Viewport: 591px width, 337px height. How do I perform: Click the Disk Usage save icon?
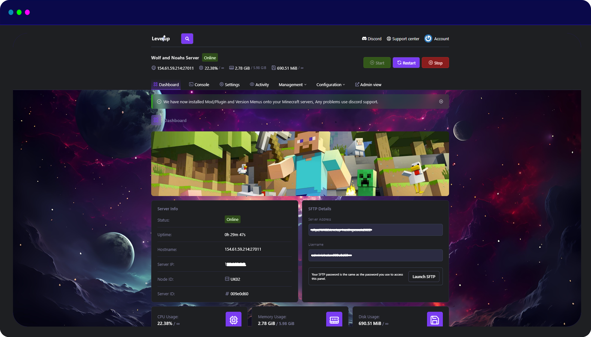point(435,320)
